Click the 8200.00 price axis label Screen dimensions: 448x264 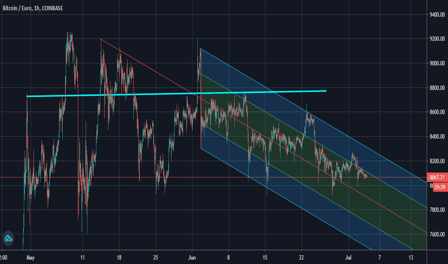[x=437, y=161]
